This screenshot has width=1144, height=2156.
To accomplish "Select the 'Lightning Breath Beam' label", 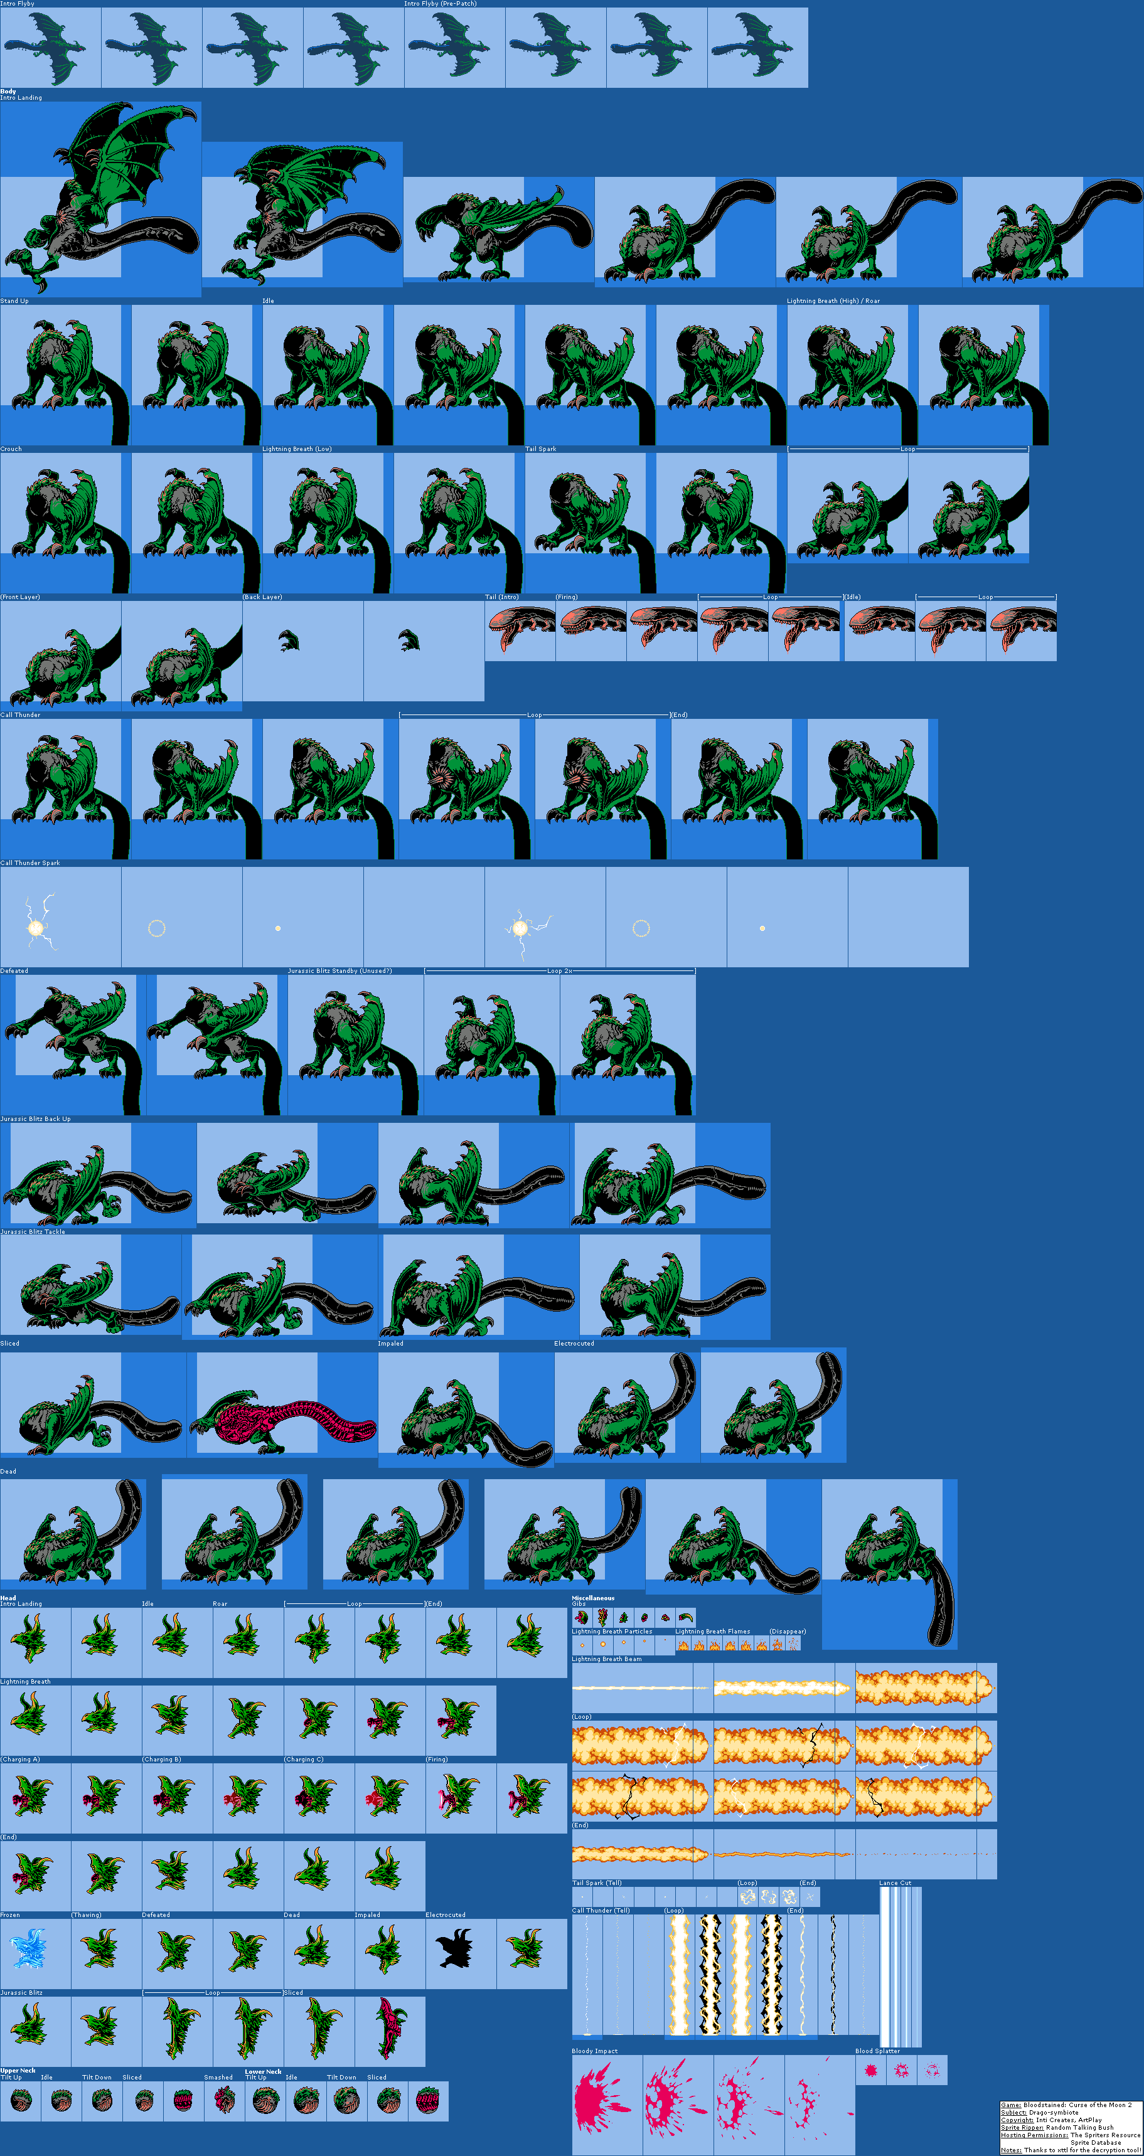I will pos(607,1659).
